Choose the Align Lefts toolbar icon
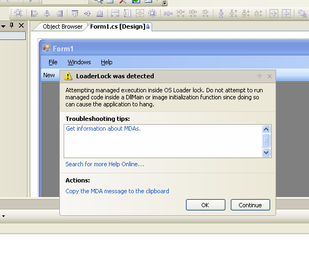309x258 pixels. tap(35, 13)
